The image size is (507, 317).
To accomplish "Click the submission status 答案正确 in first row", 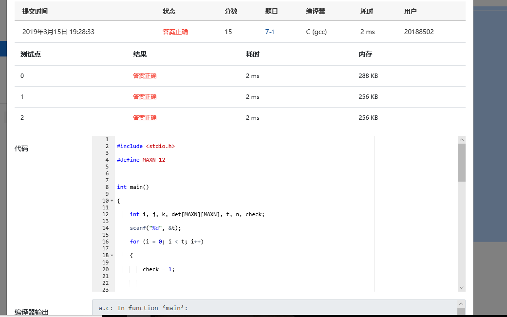I will pyautogui.click(x=175, y=32).
